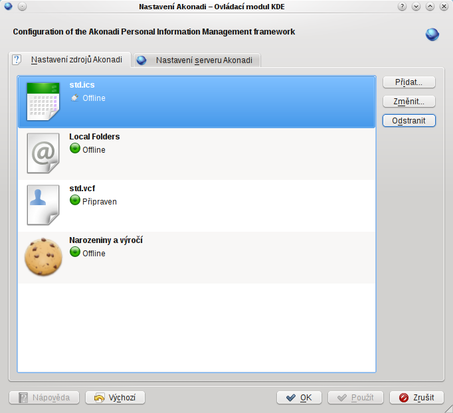Click the Akonadi globe icon in header
Image resolution: width=453 pixels, height=413 pixels.
pos(432,35)
